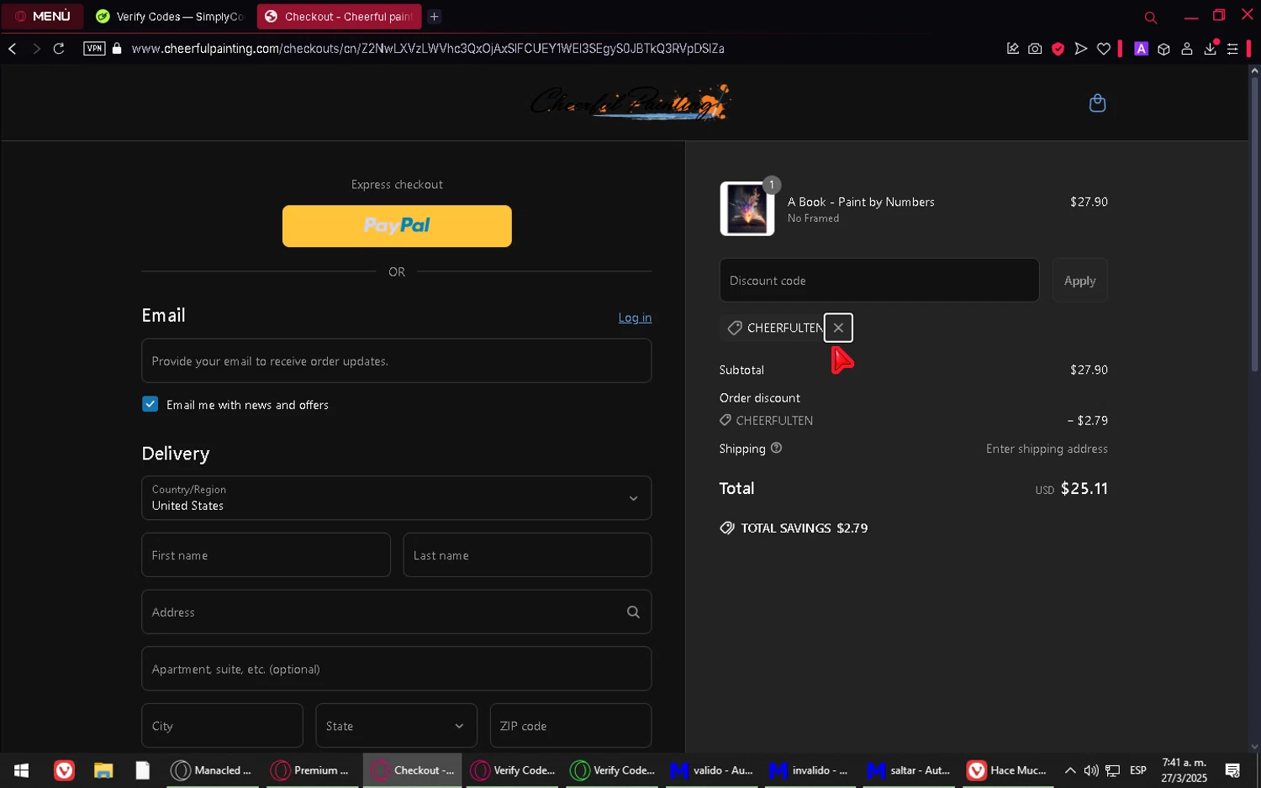Viewport: 1261px width, 788px height.
Task: Click the Address field
Action: point(397,612)
